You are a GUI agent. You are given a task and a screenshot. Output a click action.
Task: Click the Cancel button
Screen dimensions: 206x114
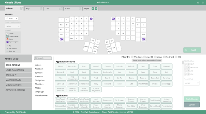pyautogui.click(x=192, y=105)
